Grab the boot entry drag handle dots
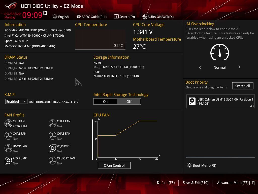Screen dimensions: 258x194 pyautogui.click(x=252, y=105)
